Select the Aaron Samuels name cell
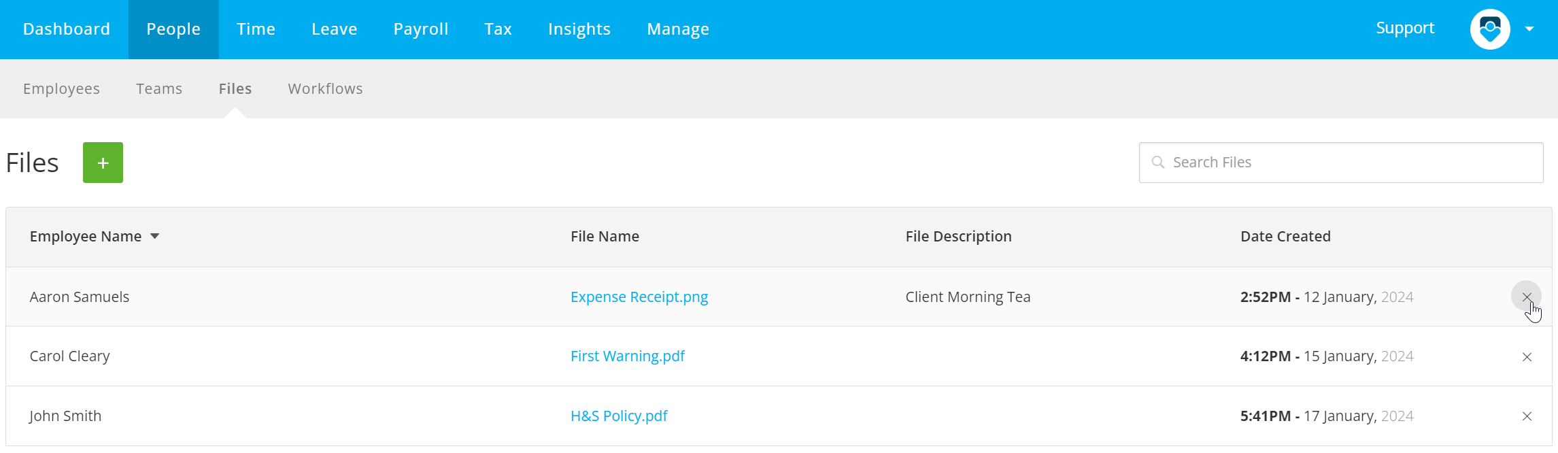The image size is (1558, 453). 80,297
